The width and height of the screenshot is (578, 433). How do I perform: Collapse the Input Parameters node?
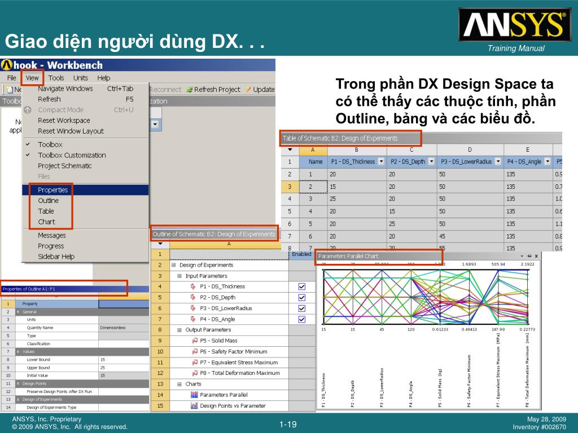(x=179, y=276)
